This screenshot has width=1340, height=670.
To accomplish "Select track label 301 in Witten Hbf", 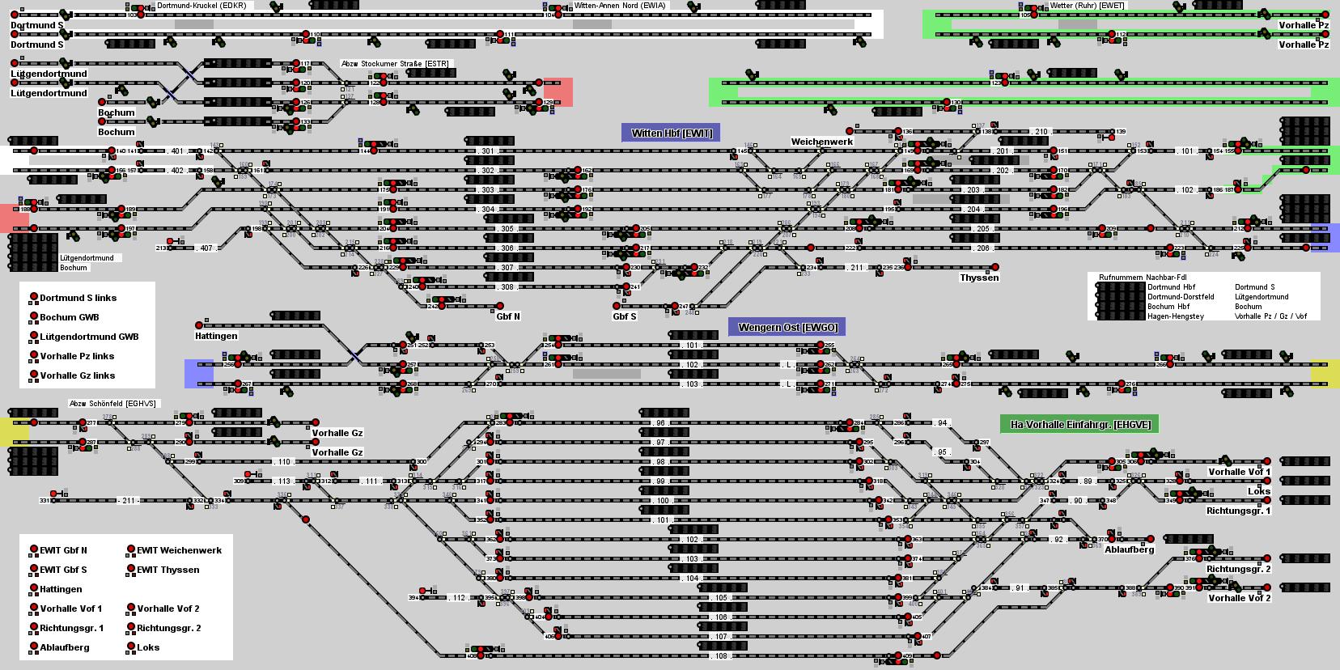I will (x=486, y=151).
